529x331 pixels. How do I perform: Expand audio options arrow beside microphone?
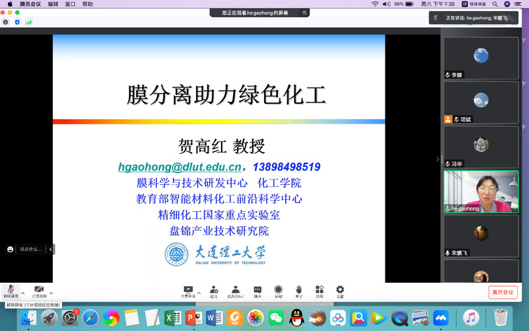(23, 292)
